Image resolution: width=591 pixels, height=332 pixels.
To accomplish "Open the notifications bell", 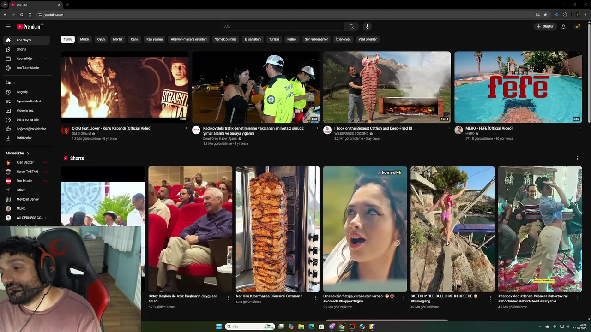I will click(563, 26).
